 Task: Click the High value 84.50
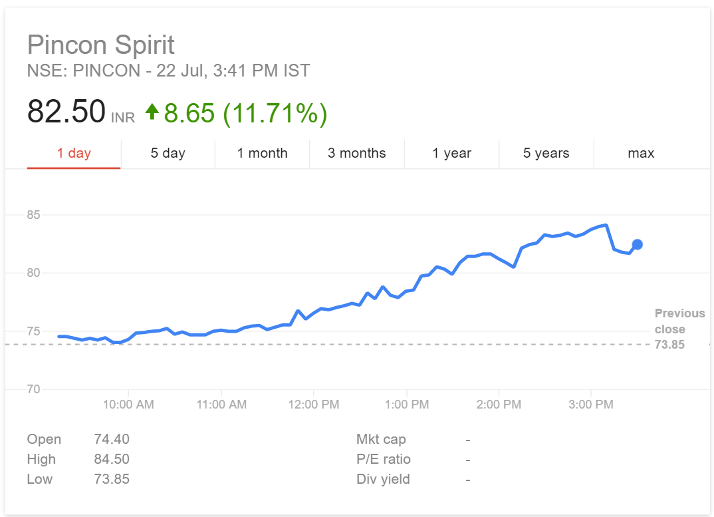(112, 459)
